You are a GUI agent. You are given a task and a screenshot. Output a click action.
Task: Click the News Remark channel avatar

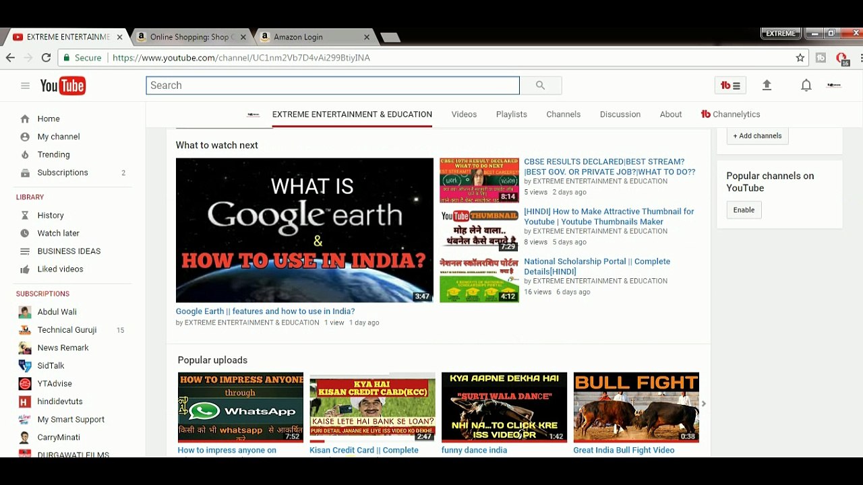pyautogui.click(x=25, y=348)
